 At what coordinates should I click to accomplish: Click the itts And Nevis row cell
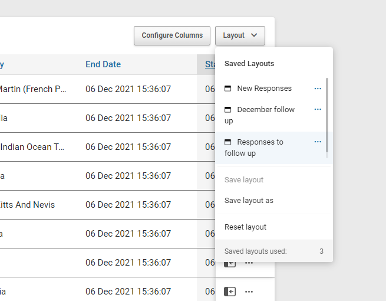point(27,205)
